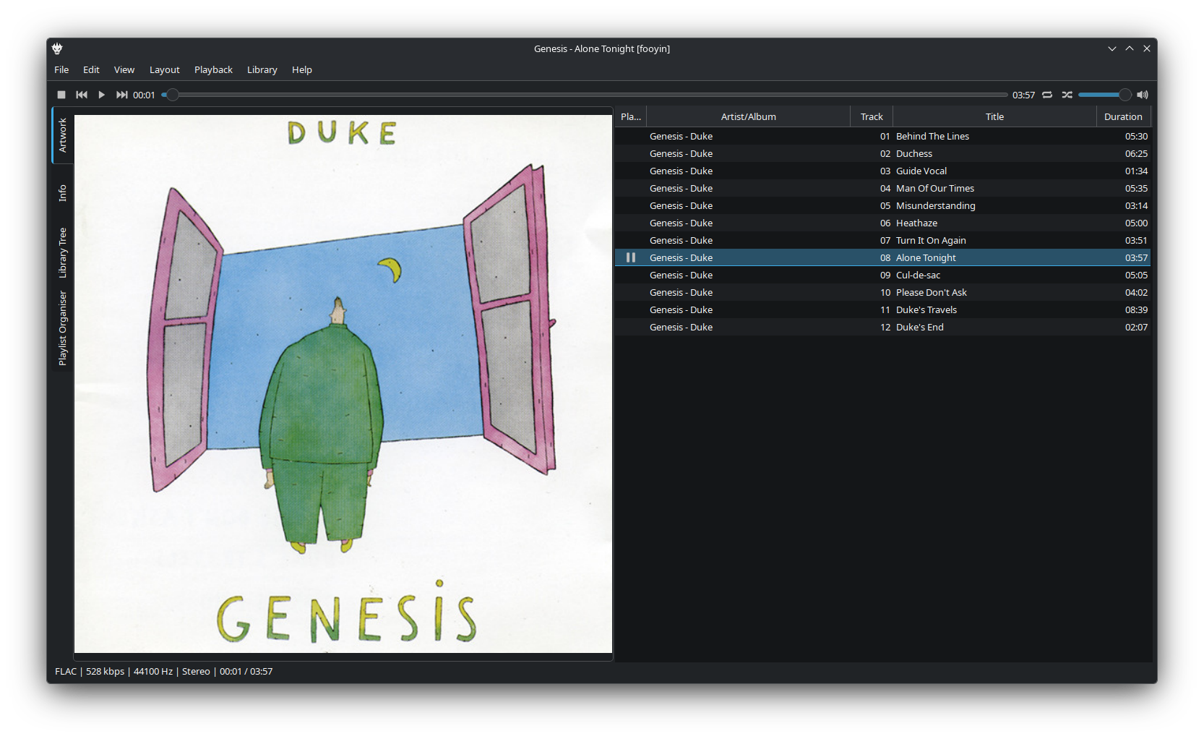Select the track Cul-de-sac
The image size is (1204, 739).
coord(882,275)
